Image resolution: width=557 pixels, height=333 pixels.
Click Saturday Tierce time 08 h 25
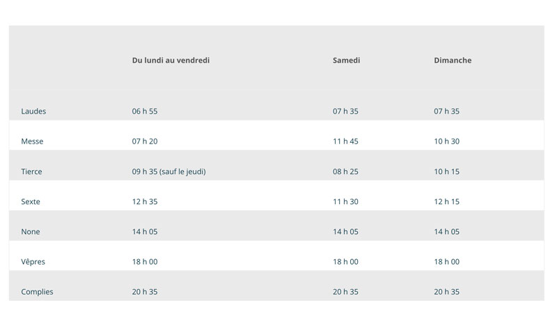coord(345,171)
